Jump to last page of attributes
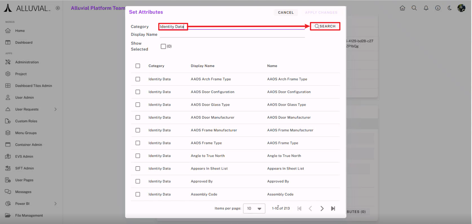The width and height of the screenshot is (472, 224). point(333,209)
